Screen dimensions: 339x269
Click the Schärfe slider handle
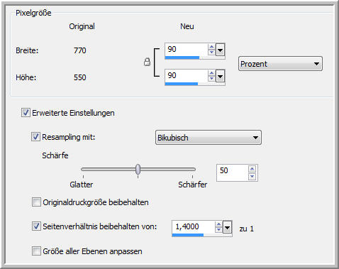(138, 169)
